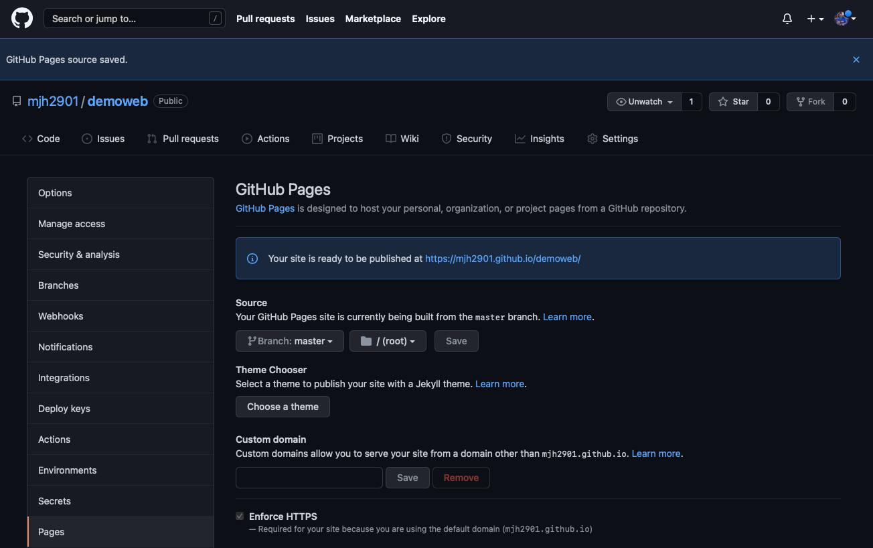873x548 pixels.
Task: Expand the / (root) folder dropdown
Action: click(x=387, y=341)
